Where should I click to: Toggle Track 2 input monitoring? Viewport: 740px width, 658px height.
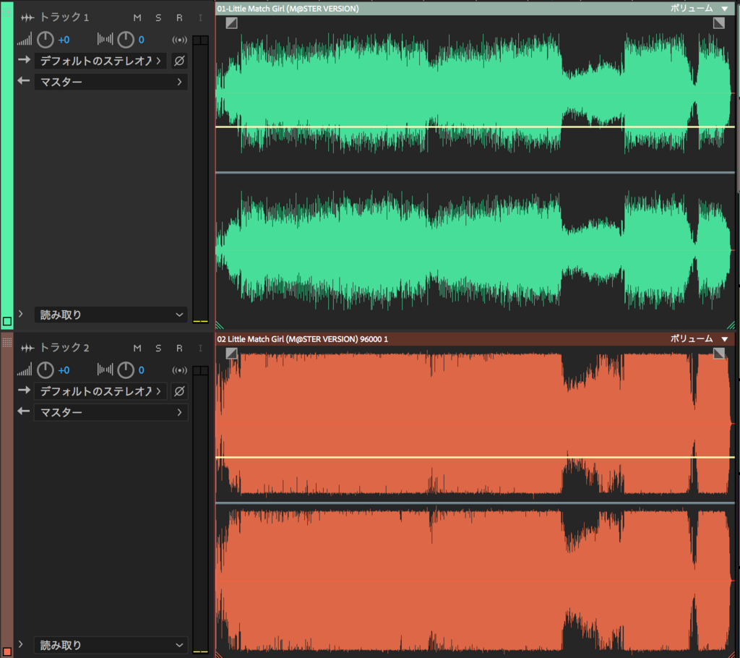pos(201,348)
